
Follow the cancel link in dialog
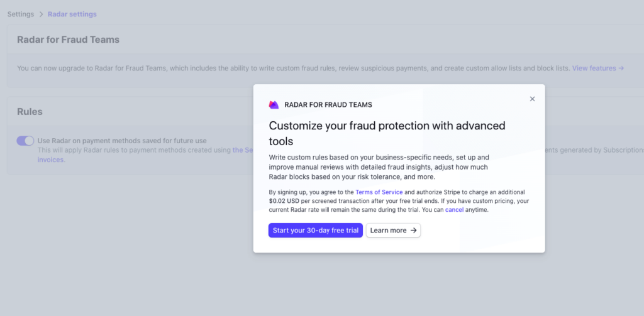(x=454, y=210)
